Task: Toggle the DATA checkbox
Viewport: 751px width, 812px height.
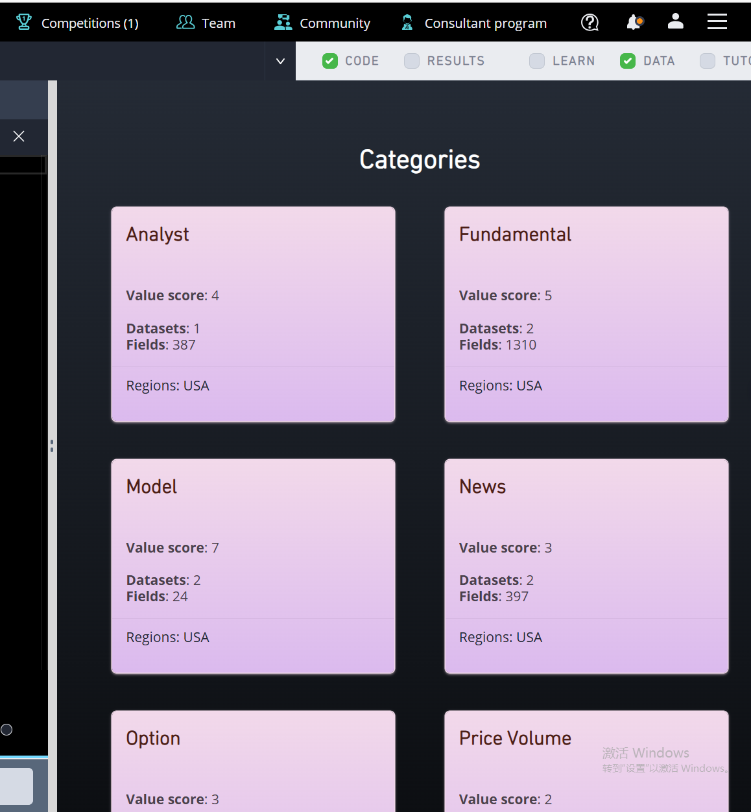Action: tap(628, 61)
